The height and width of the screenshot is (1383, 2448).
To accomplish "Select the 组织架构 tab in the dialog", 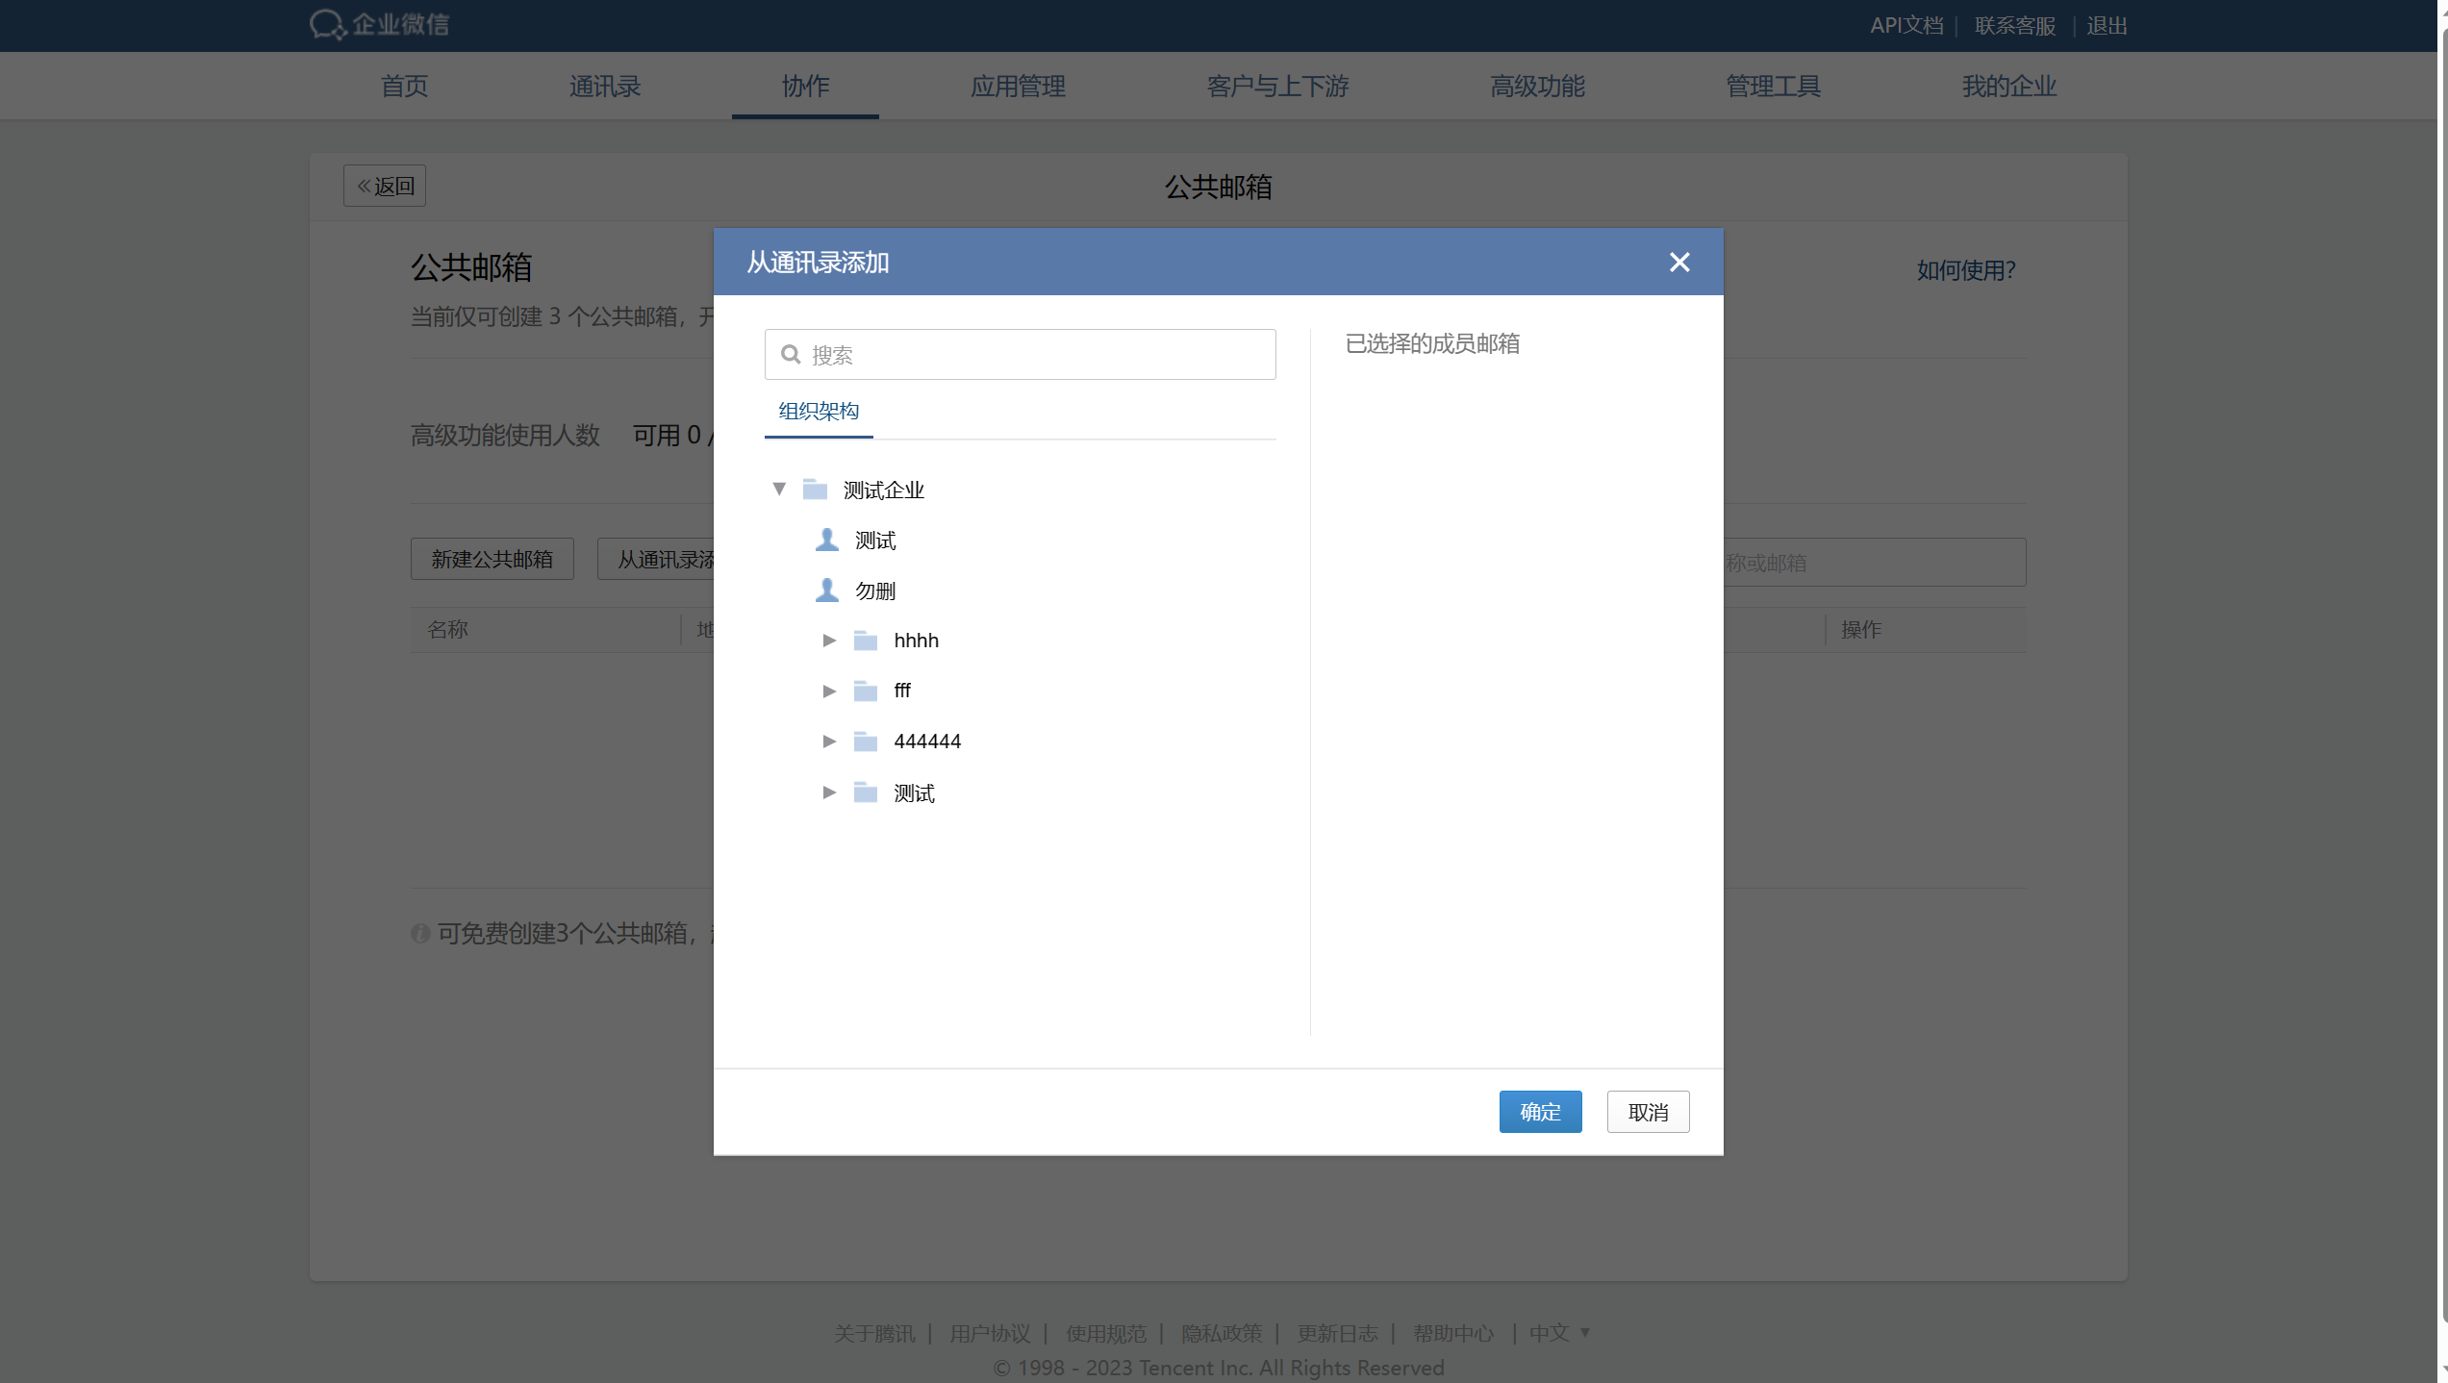I will pyautogui.click(x=818, y=411).
